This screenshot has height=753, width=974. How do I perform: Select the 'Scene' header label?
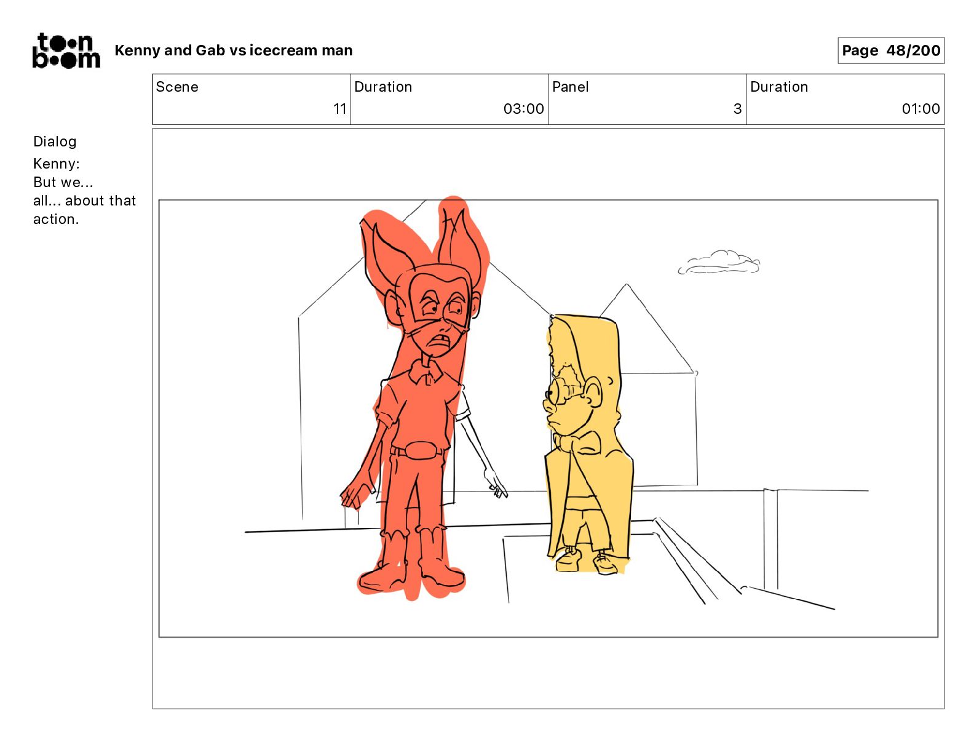[x=177, y=87]
